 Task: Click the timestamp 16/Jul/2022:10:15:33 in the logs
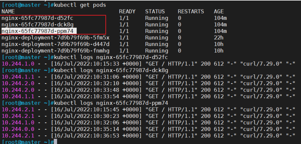pyautogui.click(x=87, y=64)
